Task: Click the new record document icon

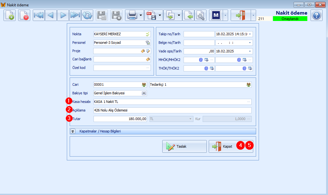Action: 10,15
